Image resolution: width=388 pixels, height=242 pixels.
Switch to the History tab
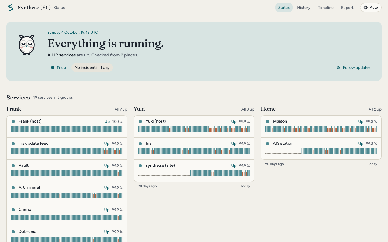(304, 8)
